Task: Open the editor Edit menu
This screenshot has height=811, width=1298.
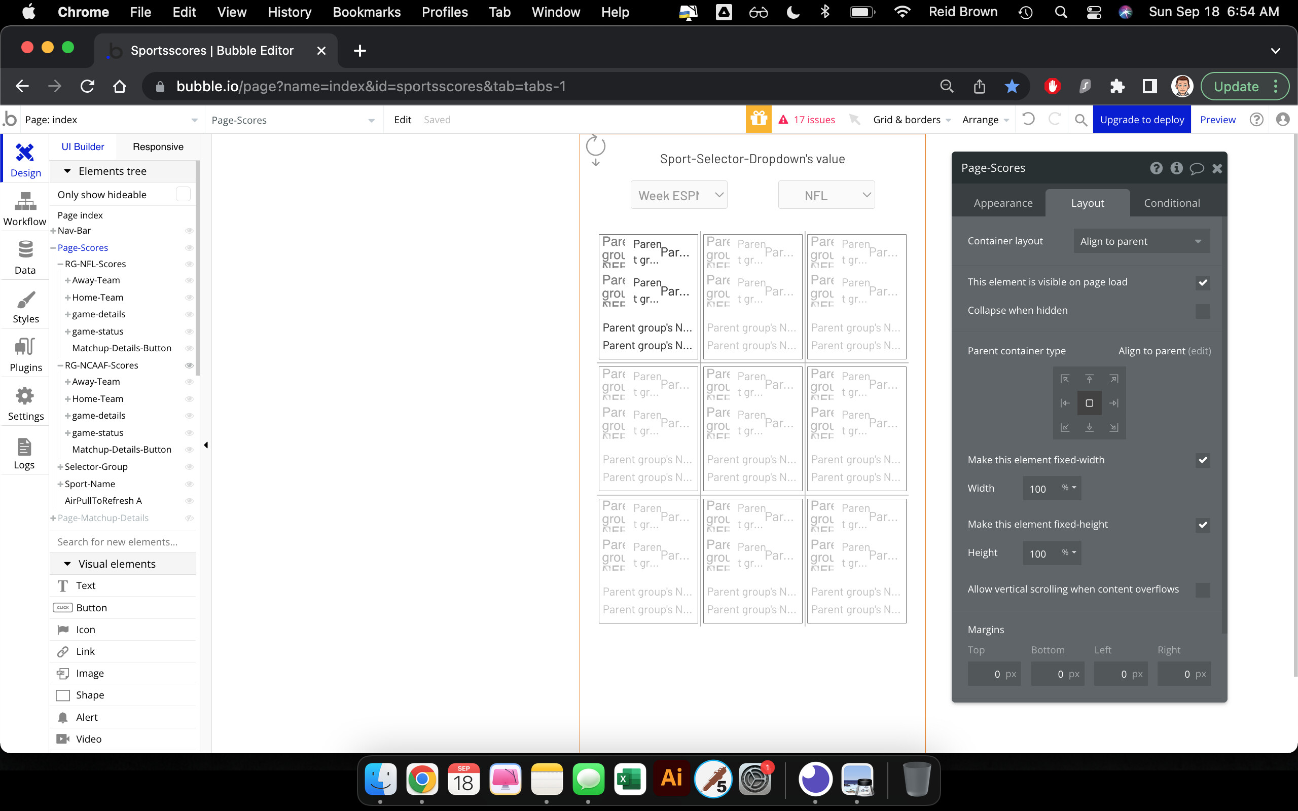Action: coord(402,120)
